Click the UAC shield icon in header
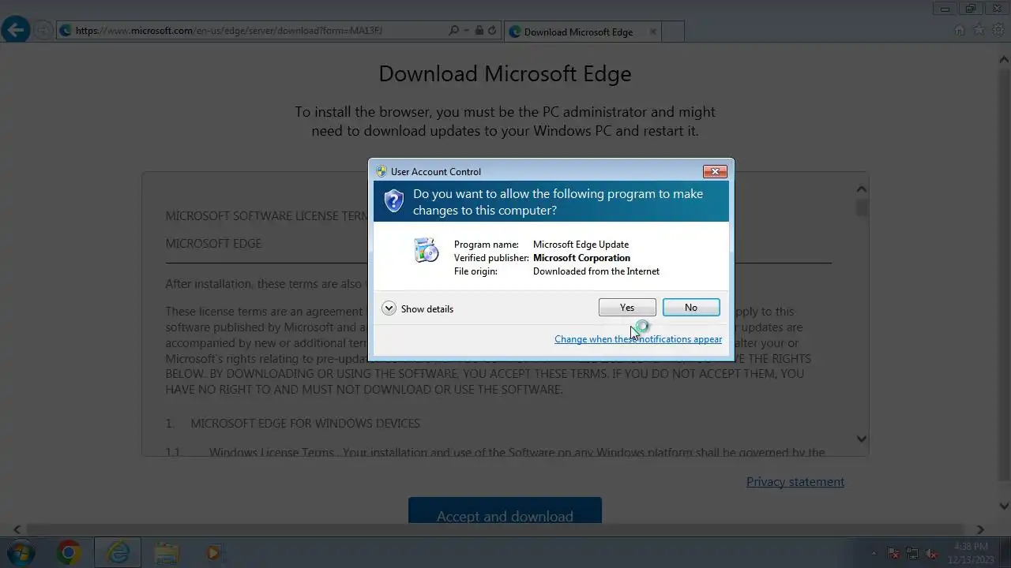 point(394,201)
